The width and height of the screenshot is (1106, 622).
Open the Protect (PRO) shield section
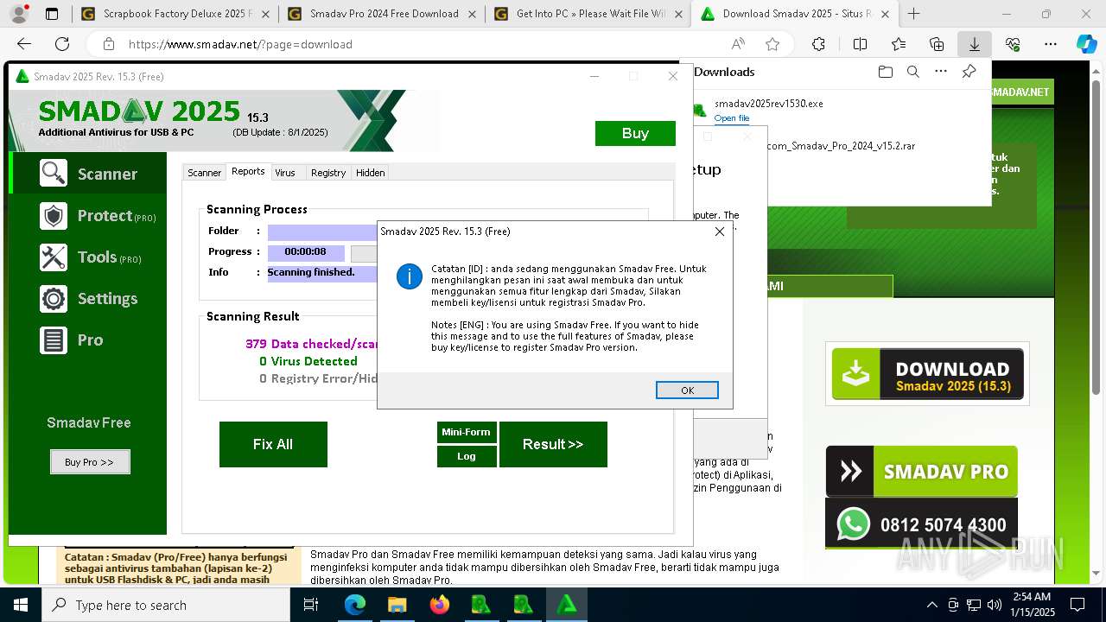click(x=88, y=216)
